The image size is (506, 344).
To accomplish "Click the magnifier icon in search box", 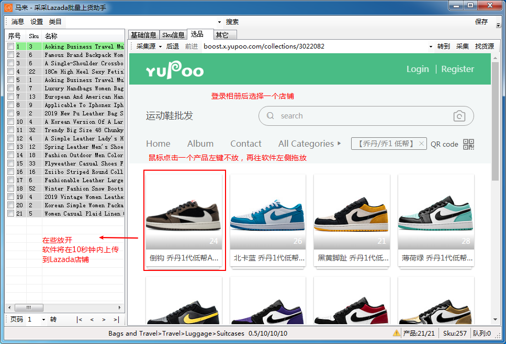I will (271, 115).
